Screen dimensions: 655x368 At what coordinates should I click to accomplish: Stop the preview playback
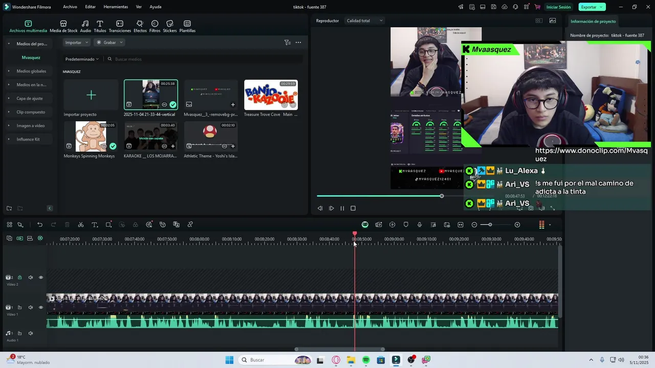(x=353, y=209)
